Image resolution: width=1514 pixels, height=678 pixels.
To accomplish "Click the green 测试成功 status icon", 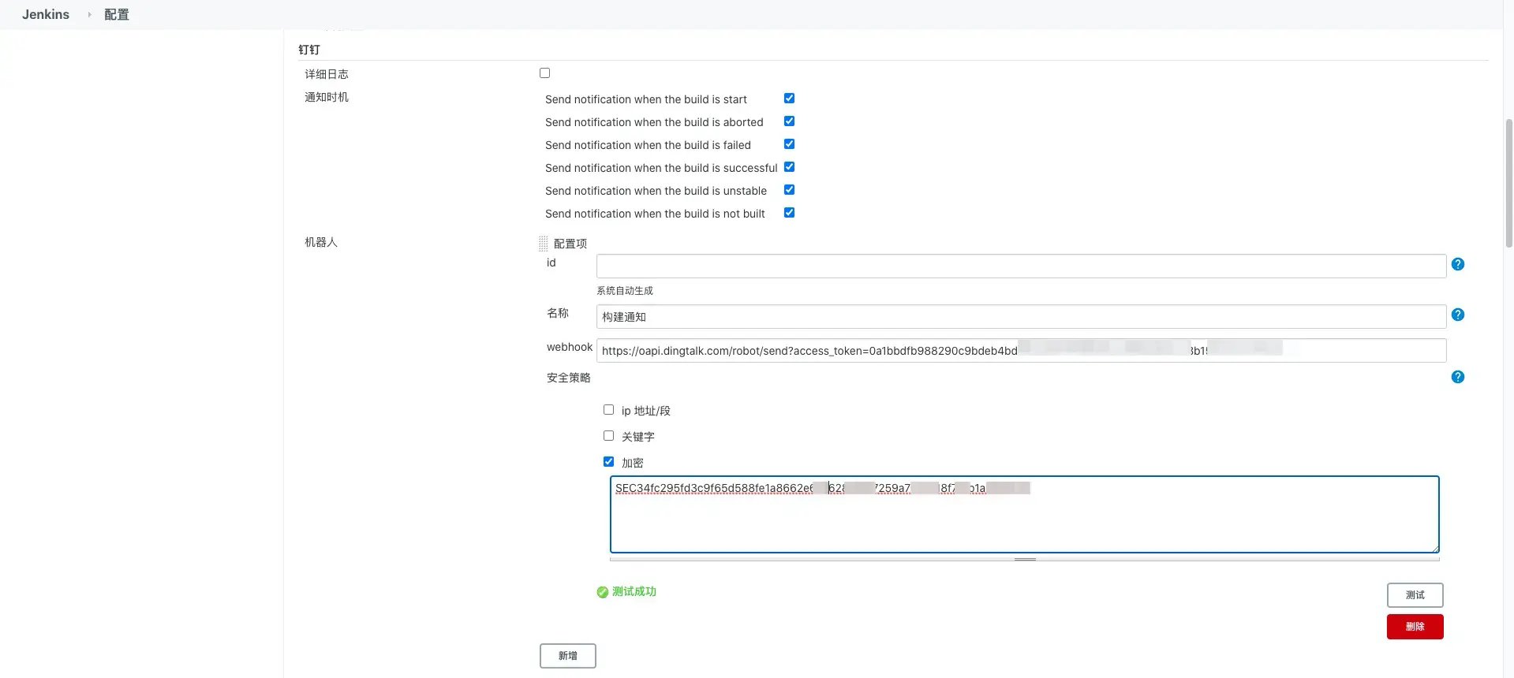I will click(x=603, y=592).
